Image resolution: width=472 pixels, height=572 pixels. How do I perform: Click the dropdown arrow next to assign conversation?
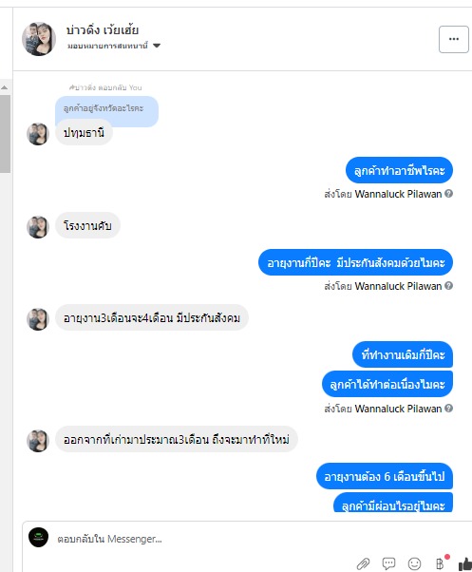(x=157, y=46)
